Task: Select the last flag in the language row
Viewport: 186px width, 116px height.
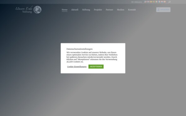Action: click(165, 2)
